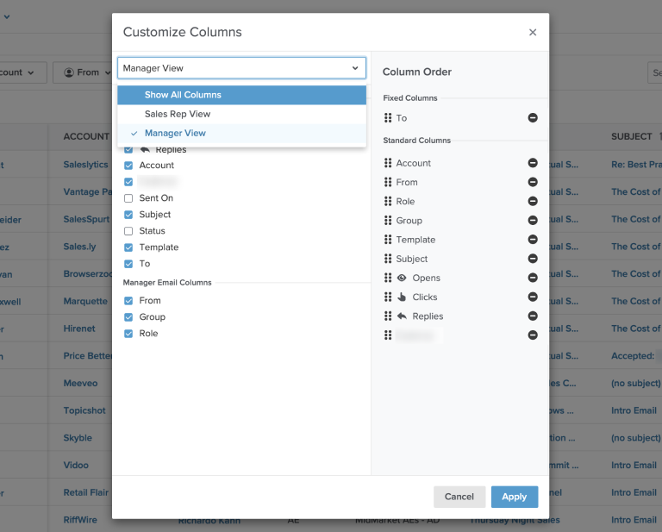Uncheck the To checkbox
662x532 pixels.
point(128,264)
